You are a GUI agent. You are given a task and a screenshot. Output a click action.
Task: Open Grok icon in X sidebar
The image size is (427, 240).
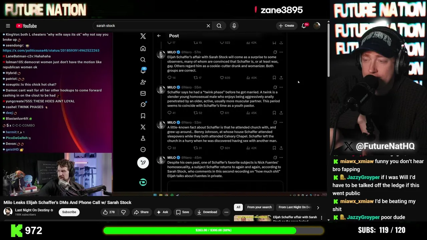pyautogui.click(x=143, y=105)
